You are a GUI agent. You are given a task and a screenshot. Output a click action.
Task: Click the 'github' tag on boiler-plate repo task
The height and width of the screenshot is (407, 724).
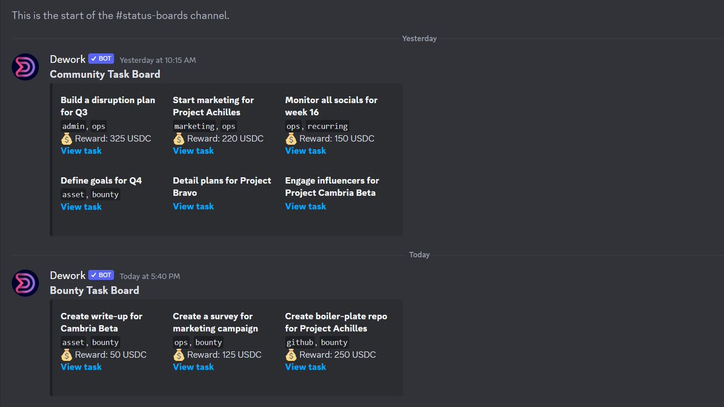point(300,342)
